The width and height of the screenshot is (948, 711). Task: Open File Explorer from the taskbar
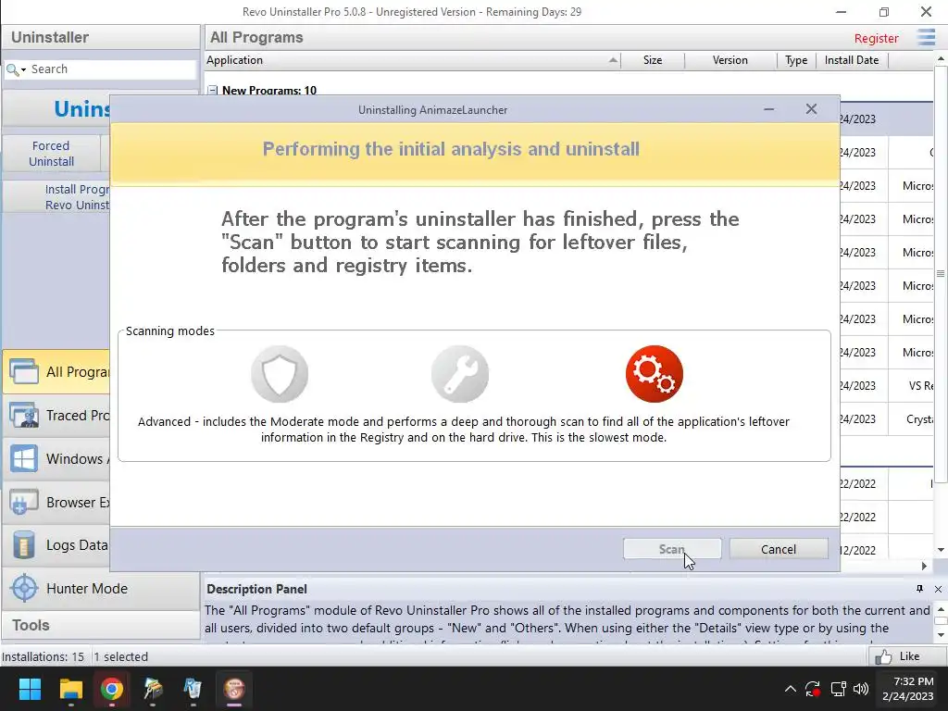[70, 689]
